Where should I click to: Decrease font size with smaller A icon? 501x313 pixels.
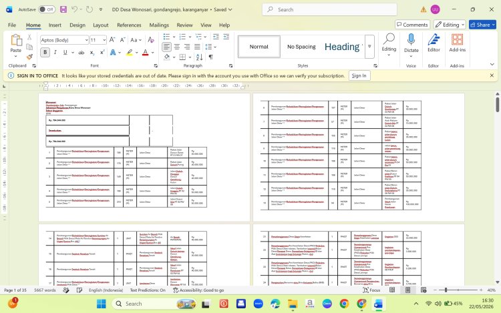coord(123,40)
